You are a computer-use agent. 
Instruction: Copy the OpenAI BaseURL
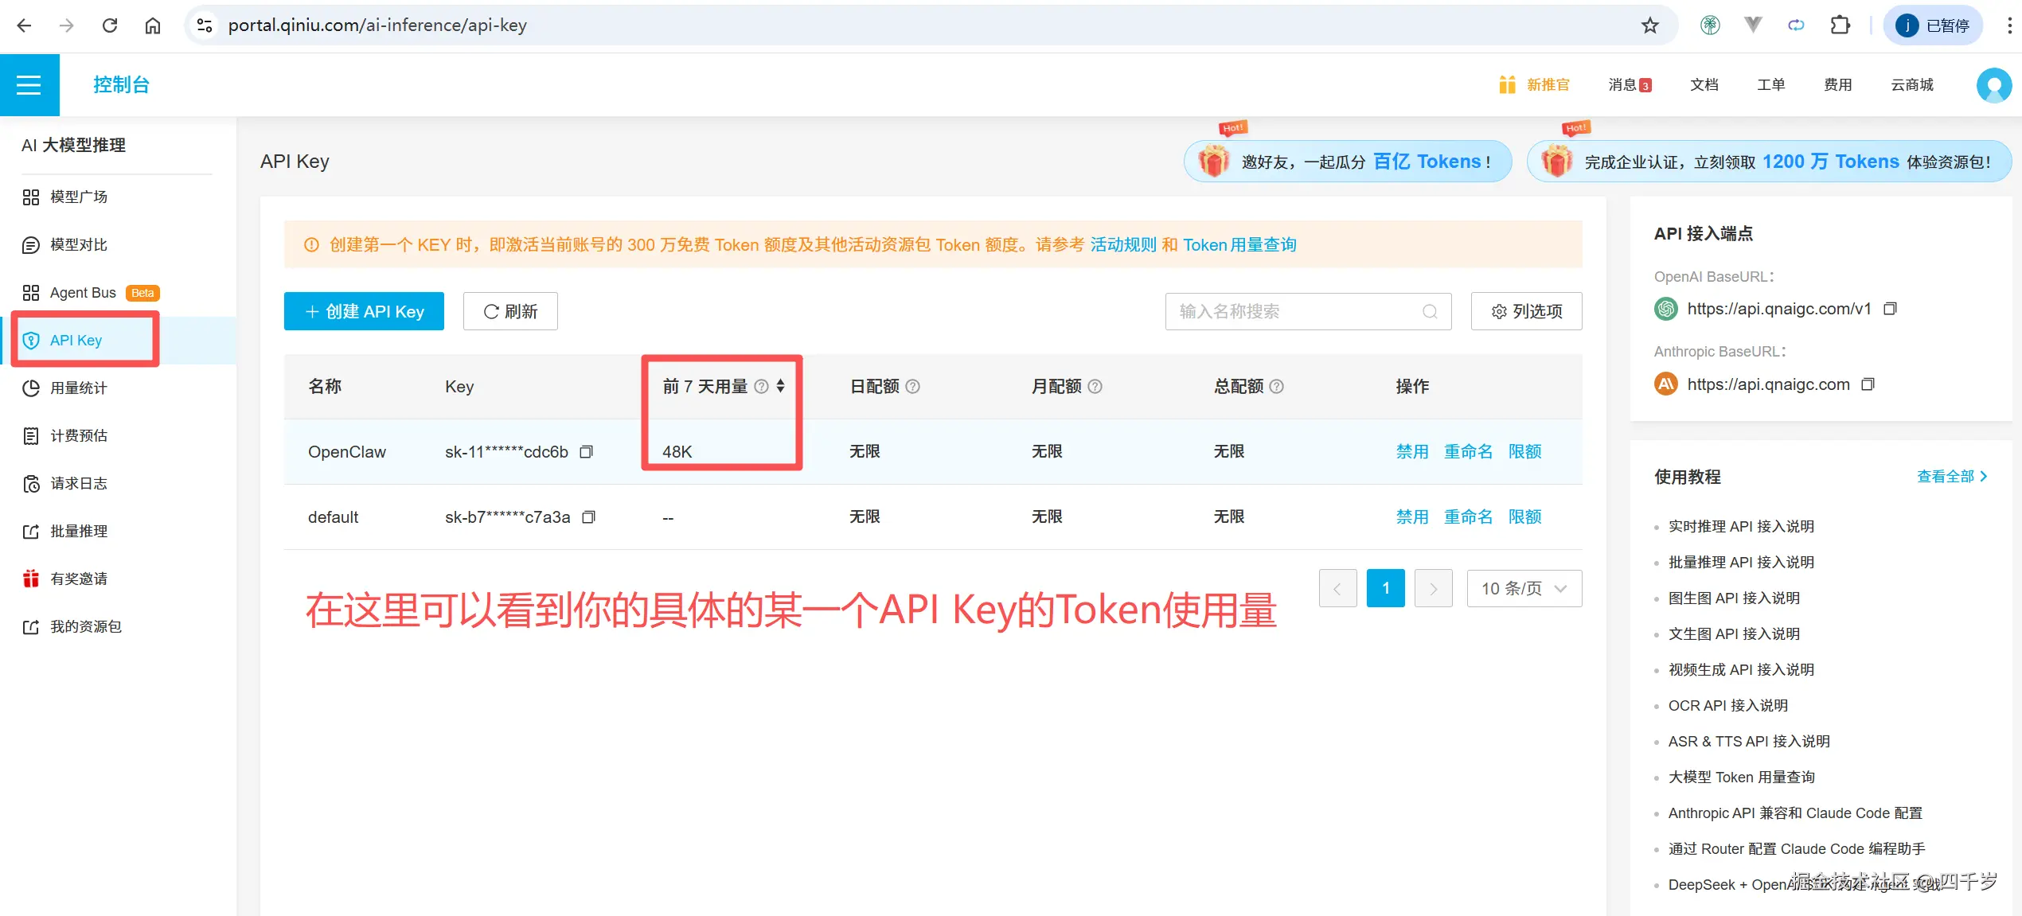pyautogui.click(x=1891, y=308)
